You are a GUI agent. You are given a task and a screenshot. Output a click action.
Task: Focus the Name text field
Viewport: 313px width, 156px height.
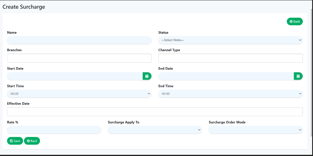79,40
